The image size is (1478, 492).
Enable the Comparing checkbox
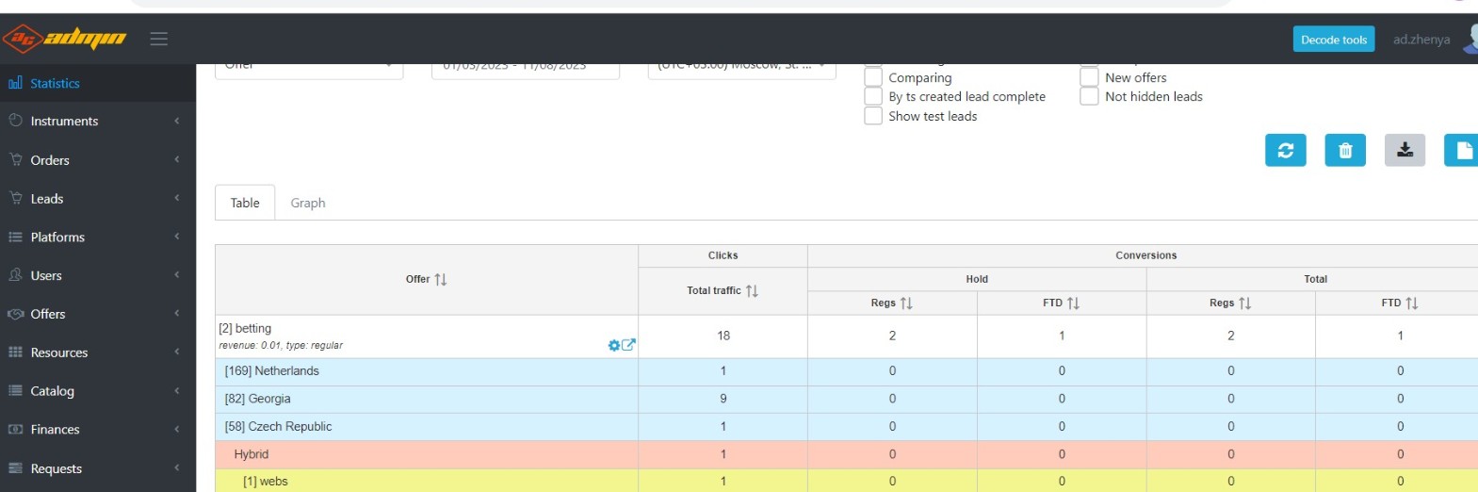pos(873,77)
